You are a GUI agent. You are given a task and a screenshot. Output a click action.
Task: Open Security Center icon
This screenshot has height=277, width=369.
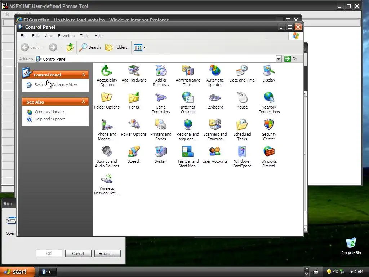[x=269, y=130]
